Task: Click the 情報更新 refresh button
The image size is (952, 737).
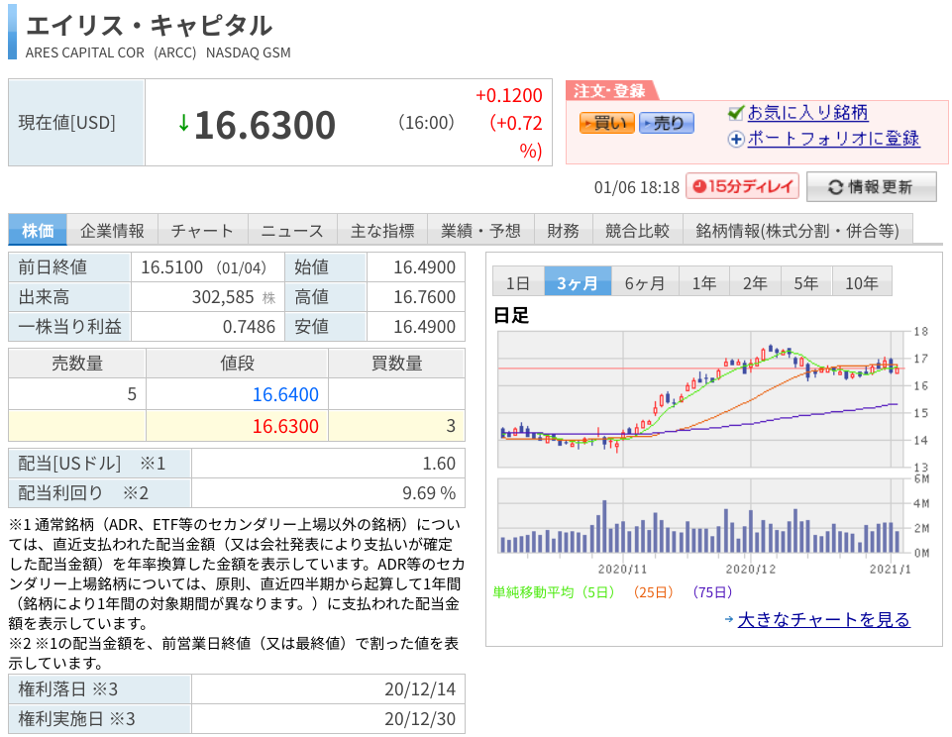Action: pos(871,187)
